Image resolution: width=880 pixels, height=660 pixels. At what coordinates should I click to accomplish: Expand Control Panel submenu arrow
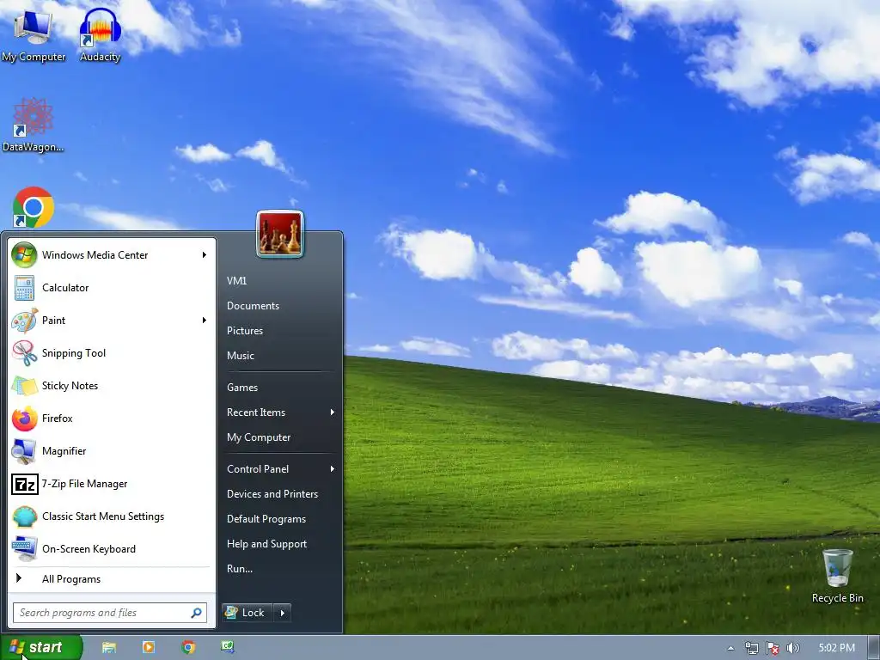(x=333, y=468)
